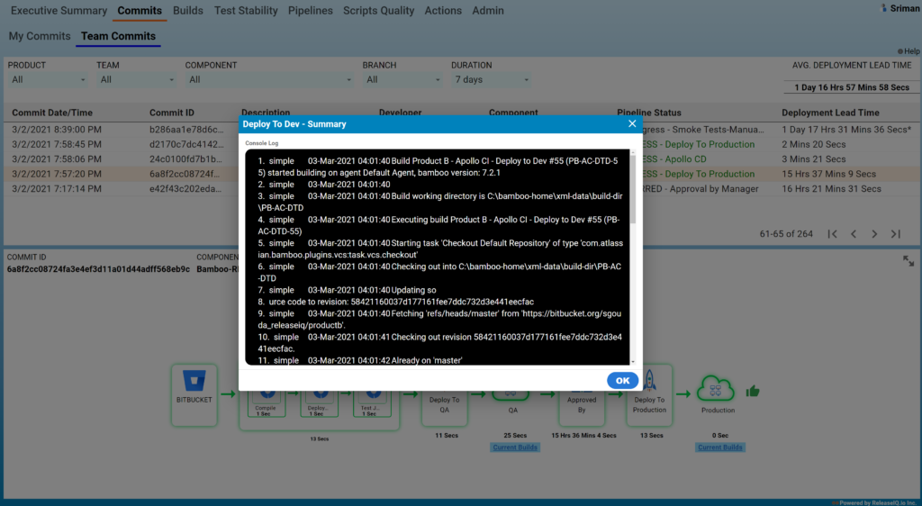922x506 pixels.
Task: Click the console log scroll down arrow
Action: pos(633,361)
